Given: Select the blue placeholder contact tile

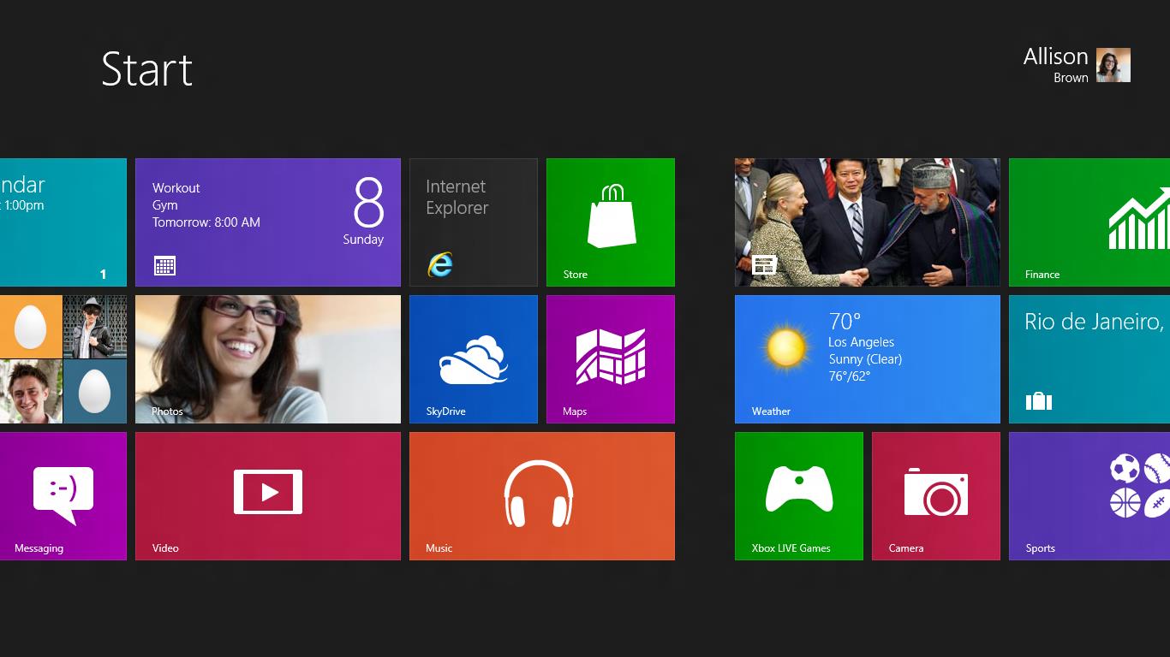Looking at the screenshot, I should coord(95,392).
